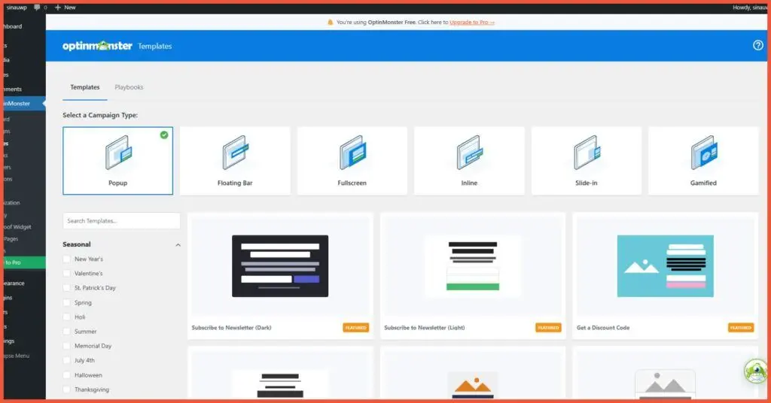Select the Gamified campaign type icon
The image size is (771, 403).
tap(703, 154)
